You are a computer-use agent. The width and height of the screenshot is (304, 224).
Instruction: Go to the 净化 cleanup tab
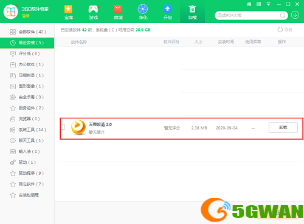click(x=143, y=12)
